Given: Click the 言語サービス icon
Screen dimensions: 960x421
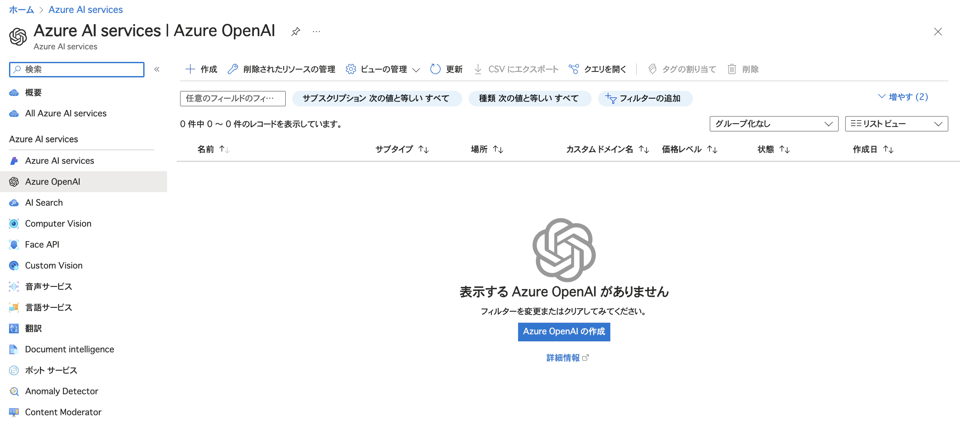Looking at the screenshot, I should [x=14, y=307].
